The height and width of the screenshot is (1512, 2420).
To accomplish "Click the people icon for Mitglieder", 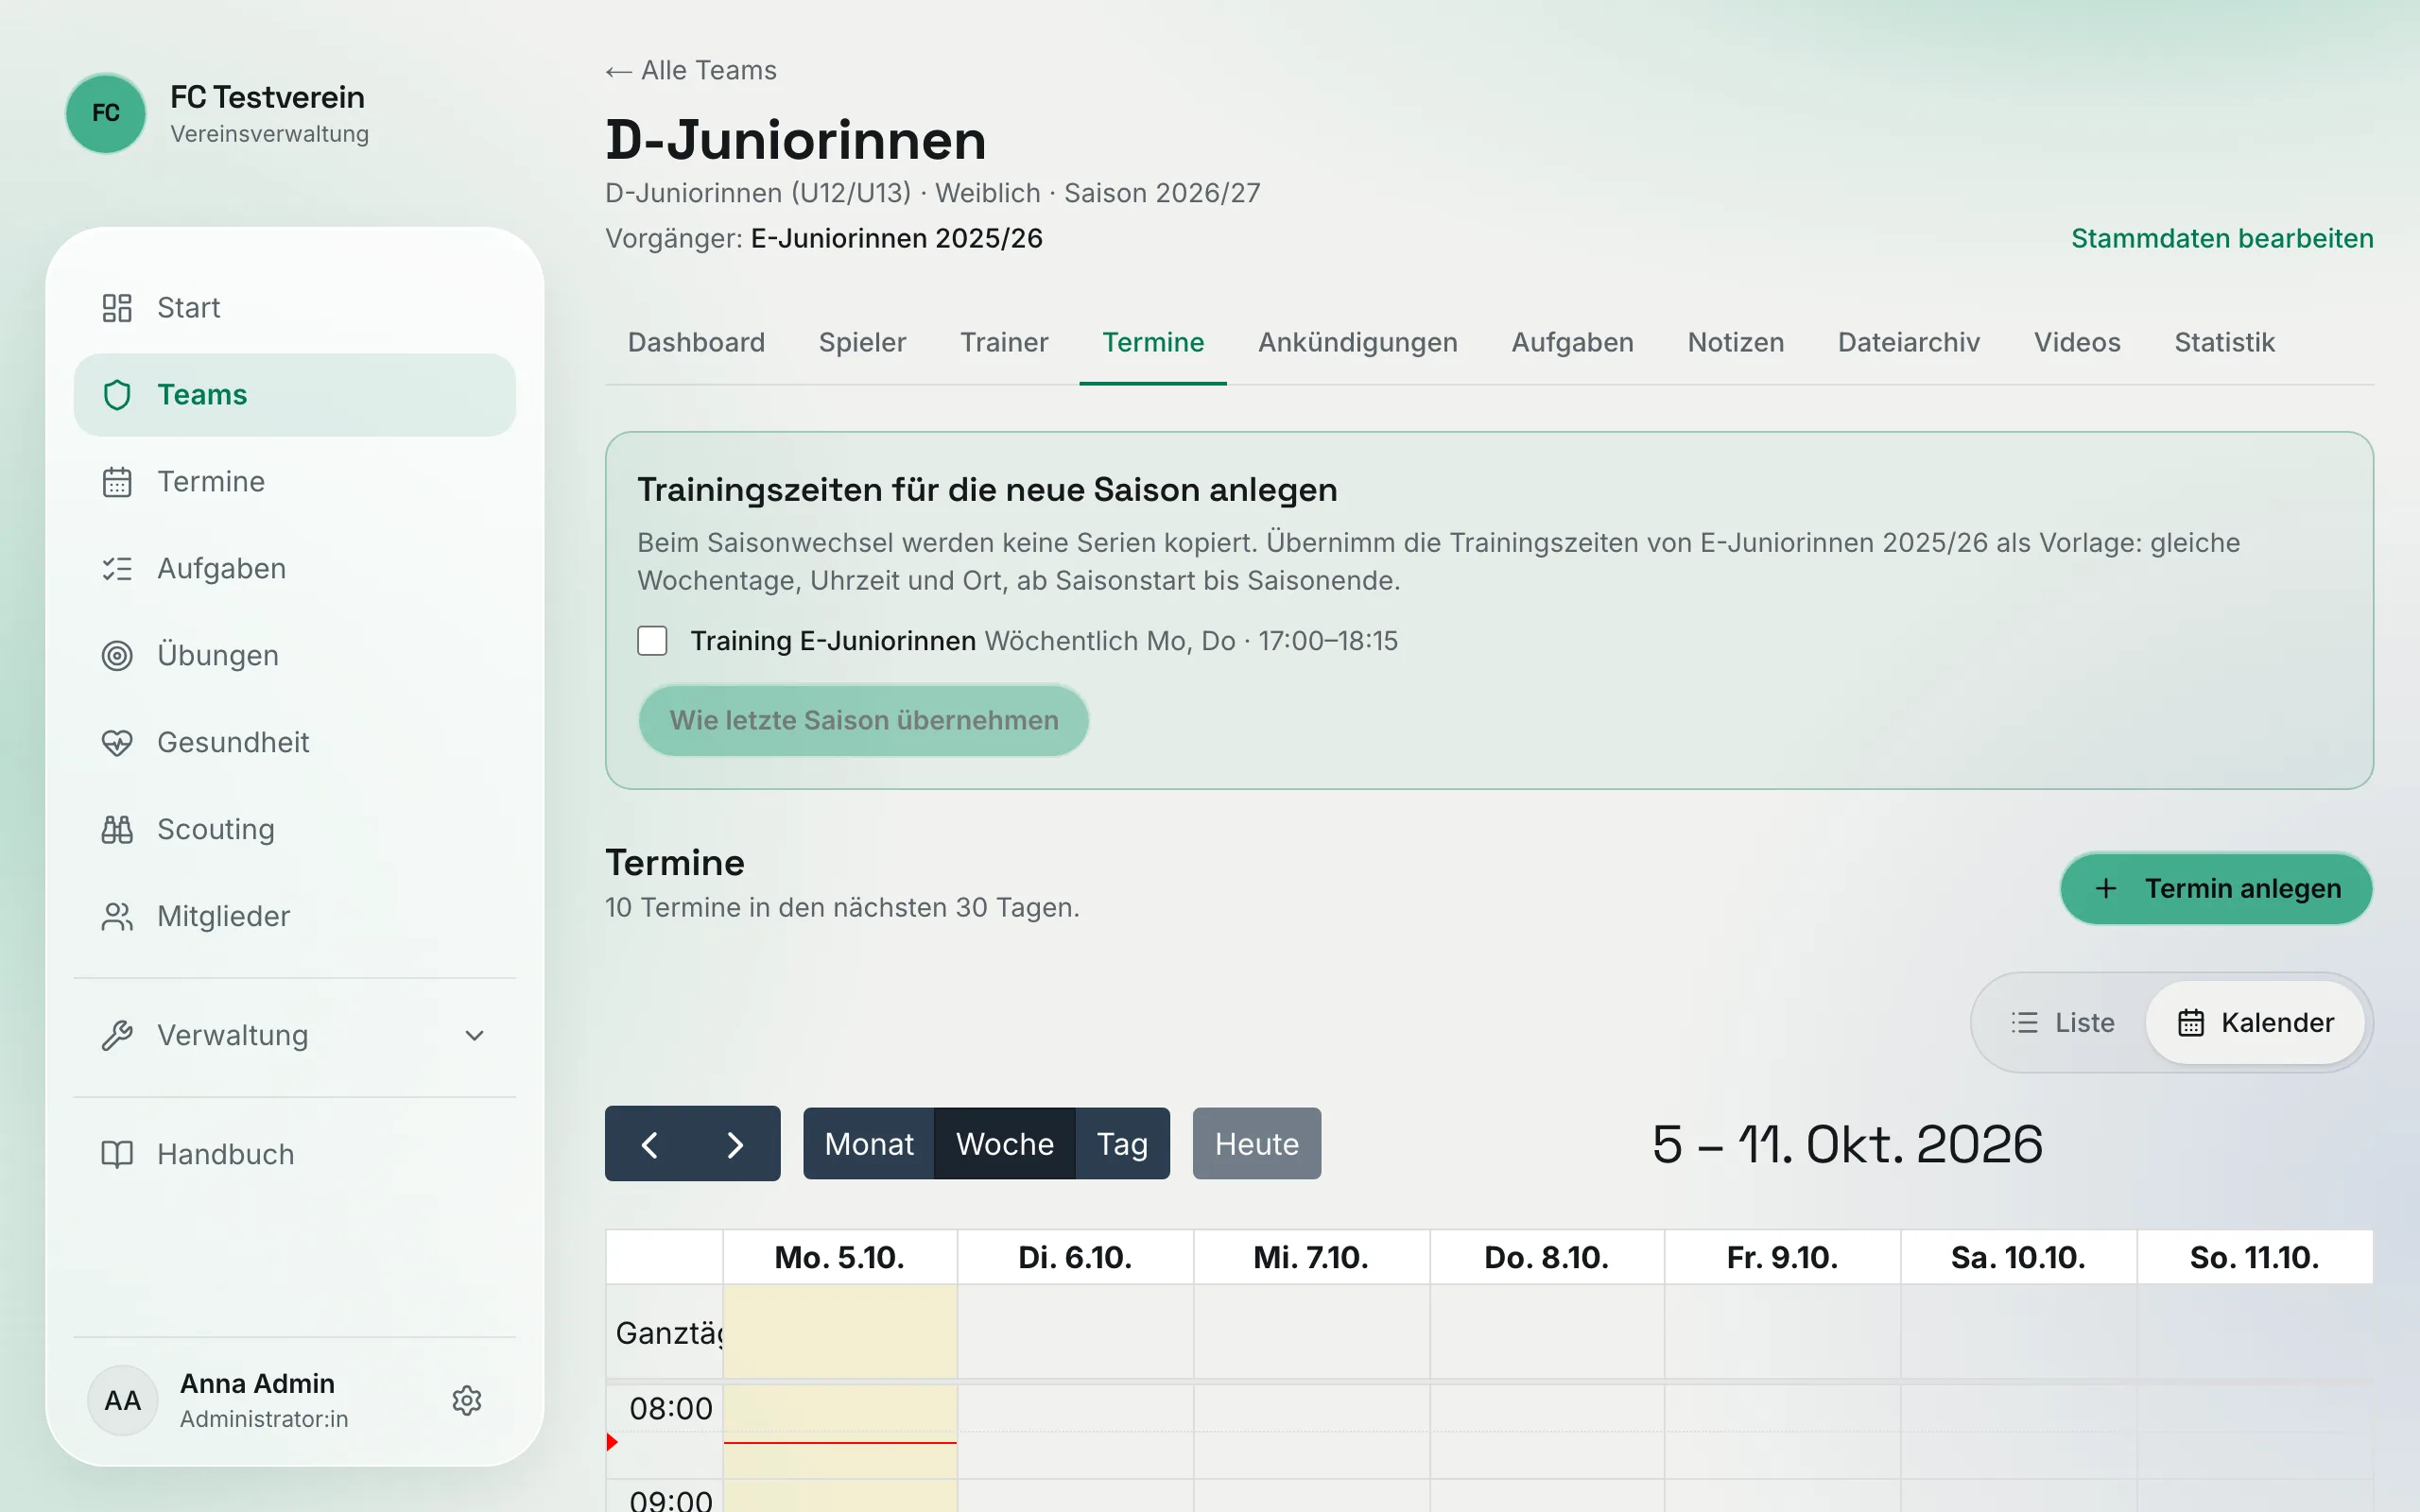I will point(117,917).
